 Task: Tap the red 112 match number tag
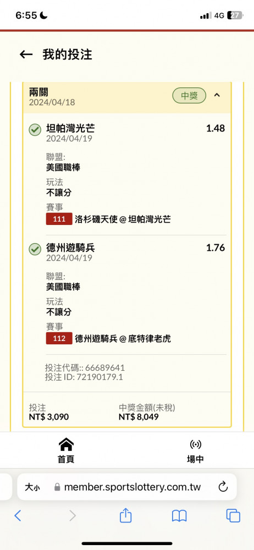(x=59, y=338)
